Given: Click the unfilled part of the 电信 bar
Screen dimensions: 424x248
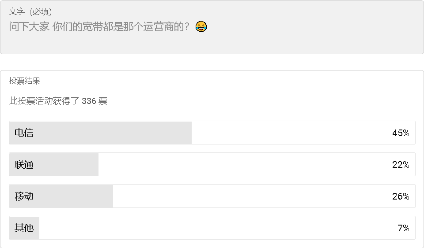Looking at the screenshot, I should [303, 133].
